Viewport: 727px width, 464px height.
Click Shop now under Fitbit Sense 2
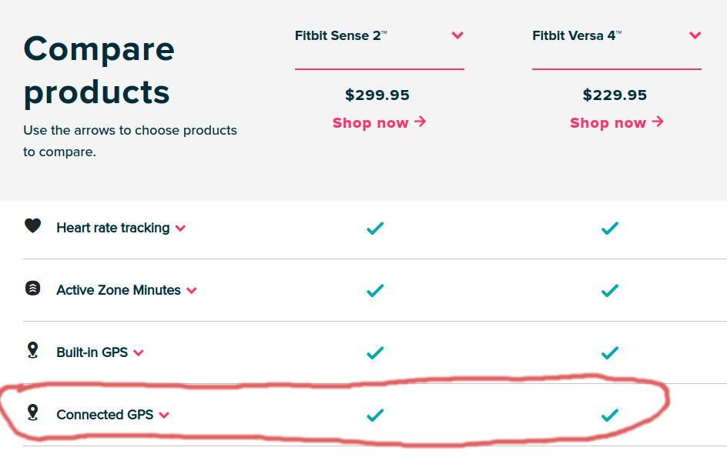[379, 122]
